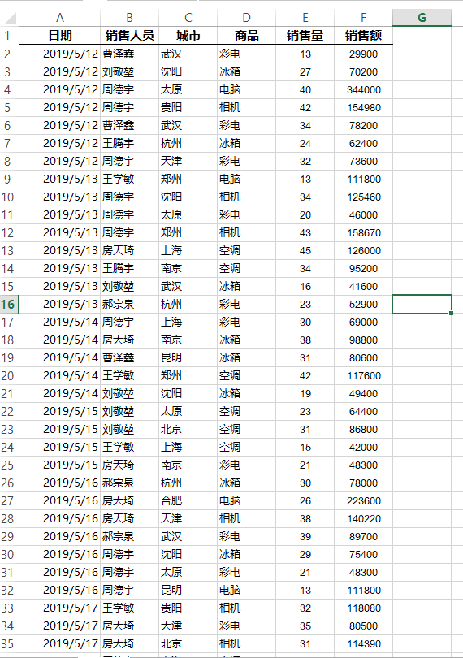Select the 合肥 city cell

click(x=188, y=500)
